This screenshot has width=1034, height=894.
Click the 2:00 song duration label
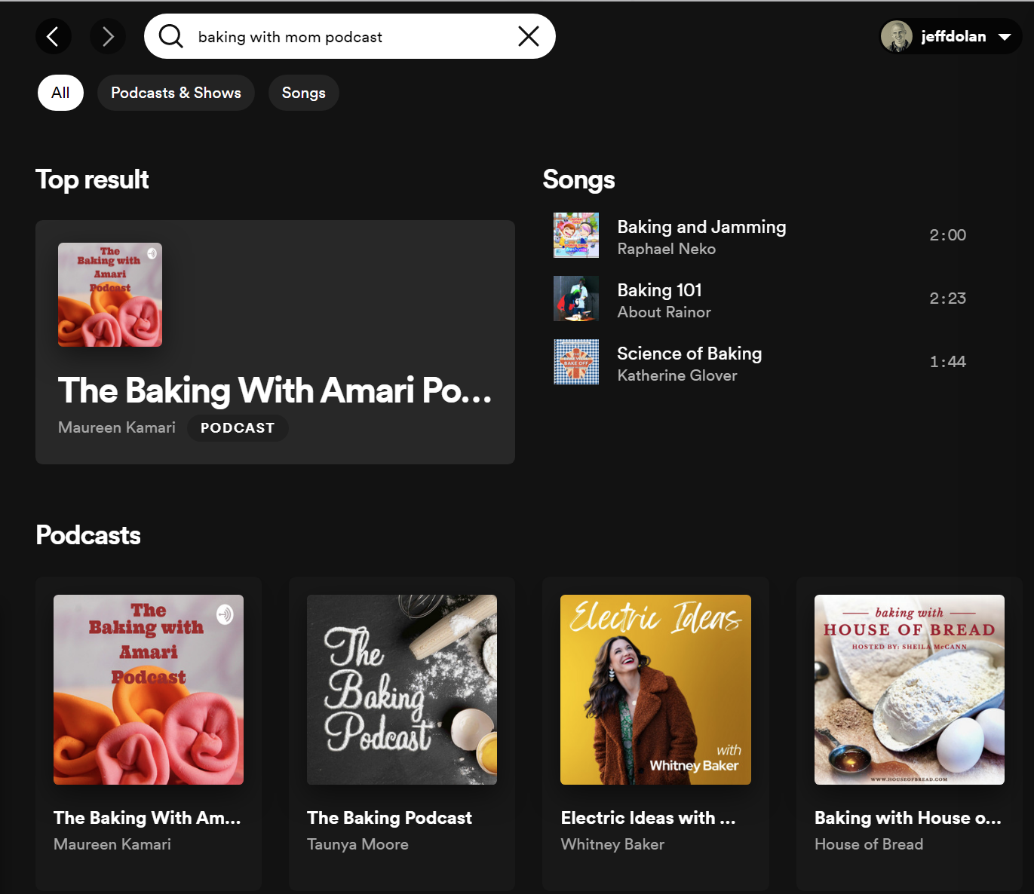947,235
